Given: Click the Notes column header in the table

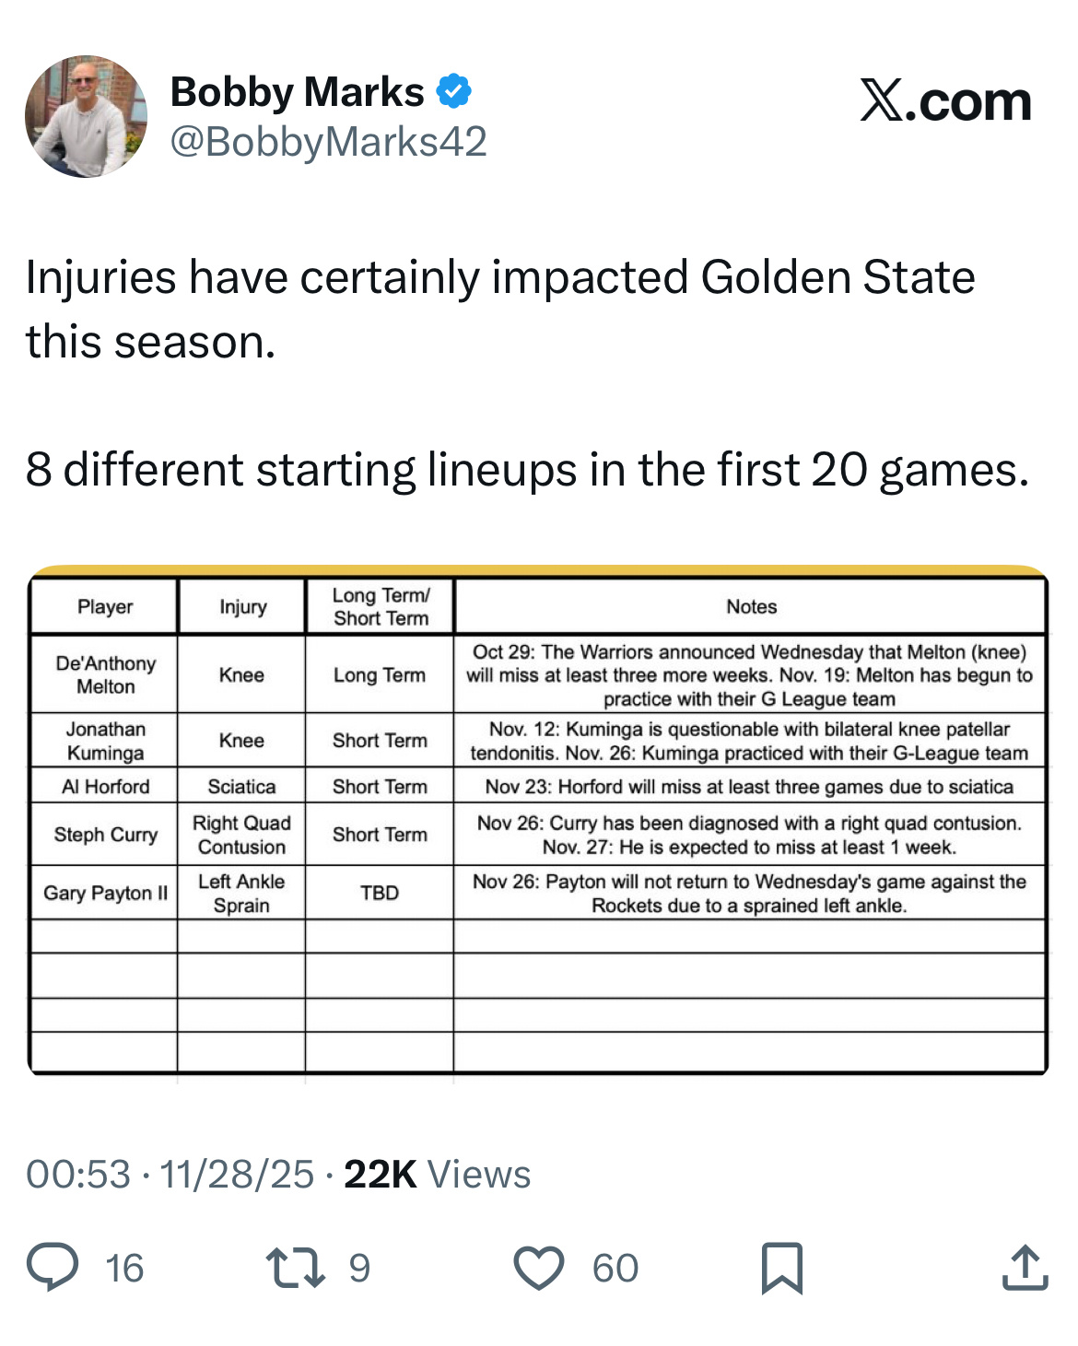Looking at the screenshot, I should [x=751, y=607].
